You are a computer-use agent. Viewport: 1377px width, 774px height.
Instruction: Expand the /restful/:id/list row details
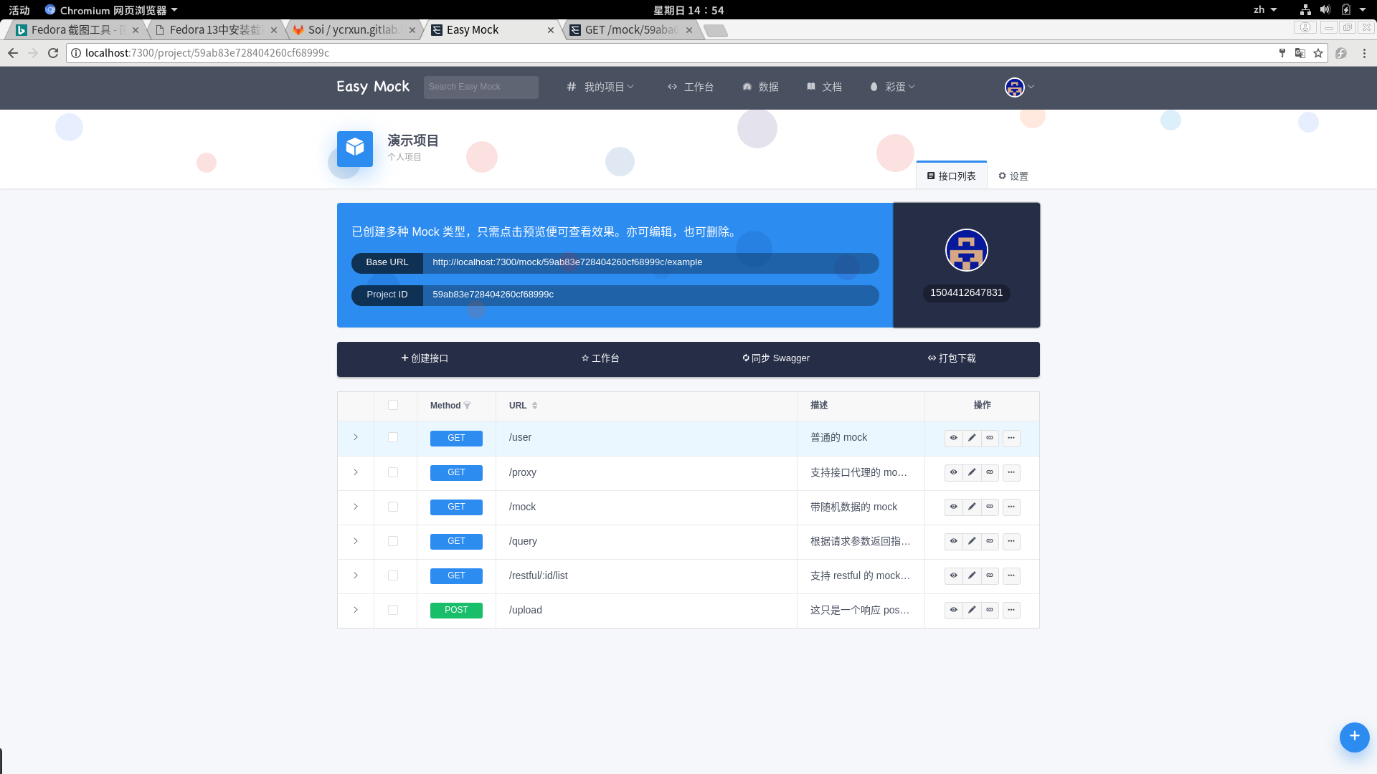[x=356, y=575]
